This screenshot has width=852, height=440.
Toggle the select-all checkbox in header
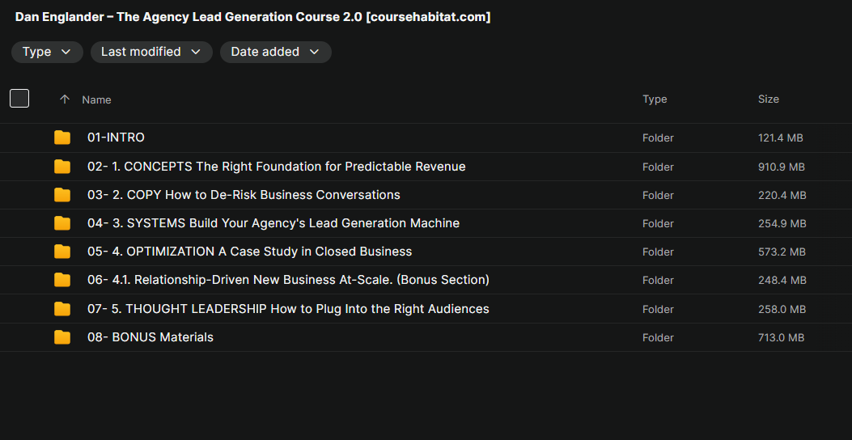pyautogui.click(x=19, y=99)
